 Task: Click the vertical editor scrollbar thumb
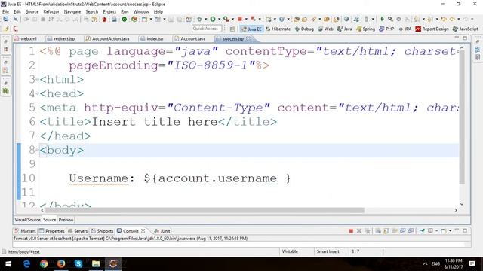point(462,117)
